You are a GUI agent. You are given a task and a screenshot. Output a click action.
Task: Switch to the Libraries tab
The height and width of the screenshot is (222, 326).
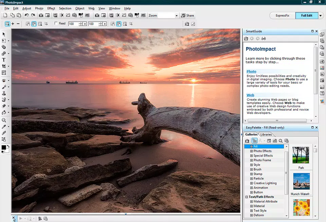tap(266, 134)
